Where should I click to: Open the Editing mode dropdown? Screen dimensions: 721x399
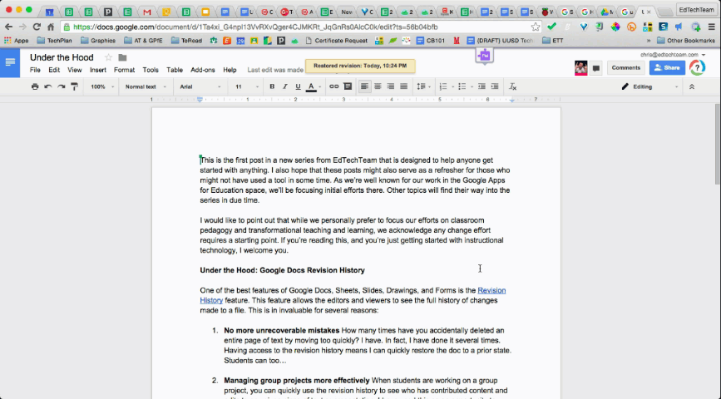pyautogui.click(x=649, y=86)
